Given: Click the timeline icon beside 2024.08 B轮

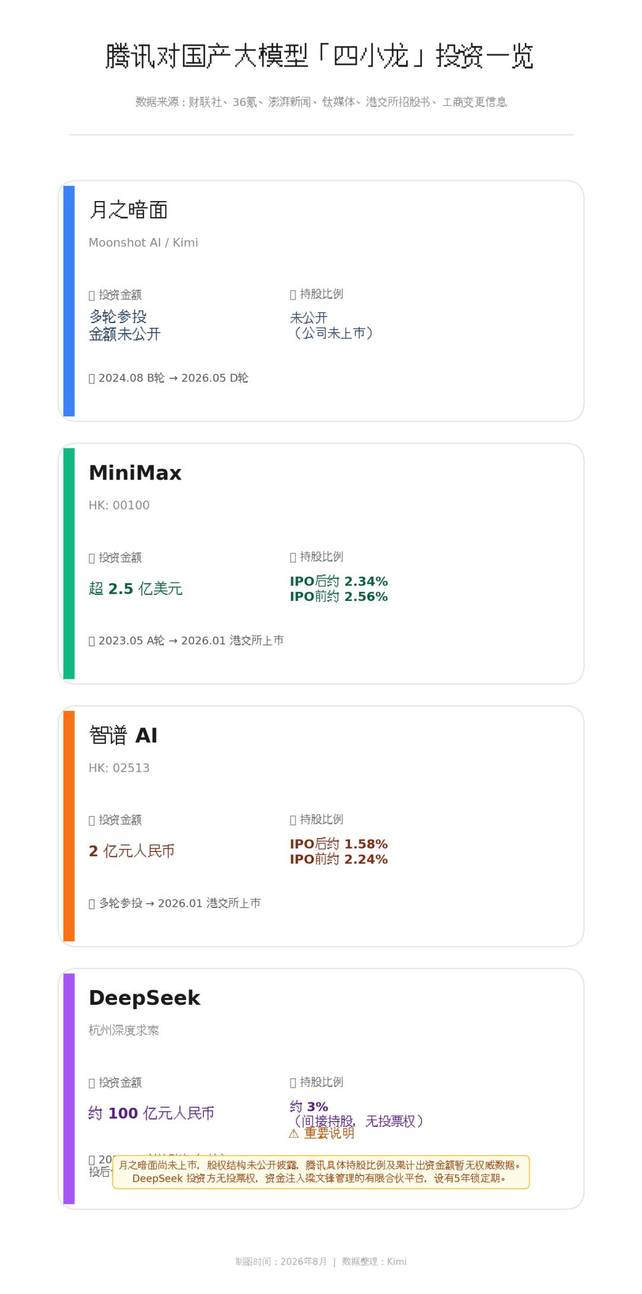Looking at the screenshot, I should click(x=92, y=378).
